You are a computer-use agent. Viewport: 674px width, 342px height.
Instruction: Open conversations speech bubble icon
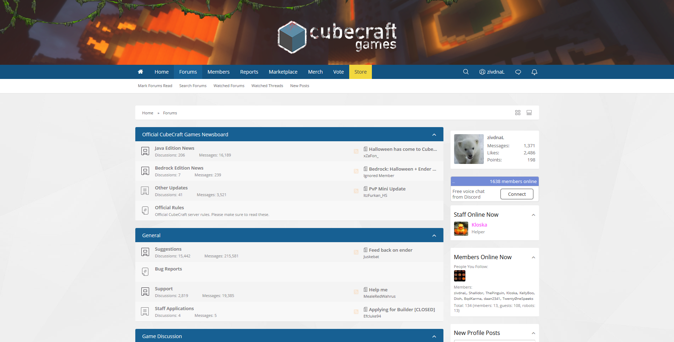click(x=518, y=72)
